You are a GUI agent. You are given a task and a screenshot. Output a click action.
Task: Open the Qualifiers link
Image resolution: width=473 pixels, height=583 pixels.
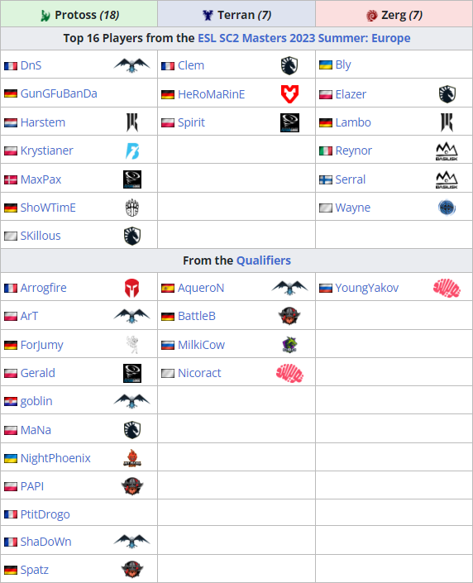[263, 260]
